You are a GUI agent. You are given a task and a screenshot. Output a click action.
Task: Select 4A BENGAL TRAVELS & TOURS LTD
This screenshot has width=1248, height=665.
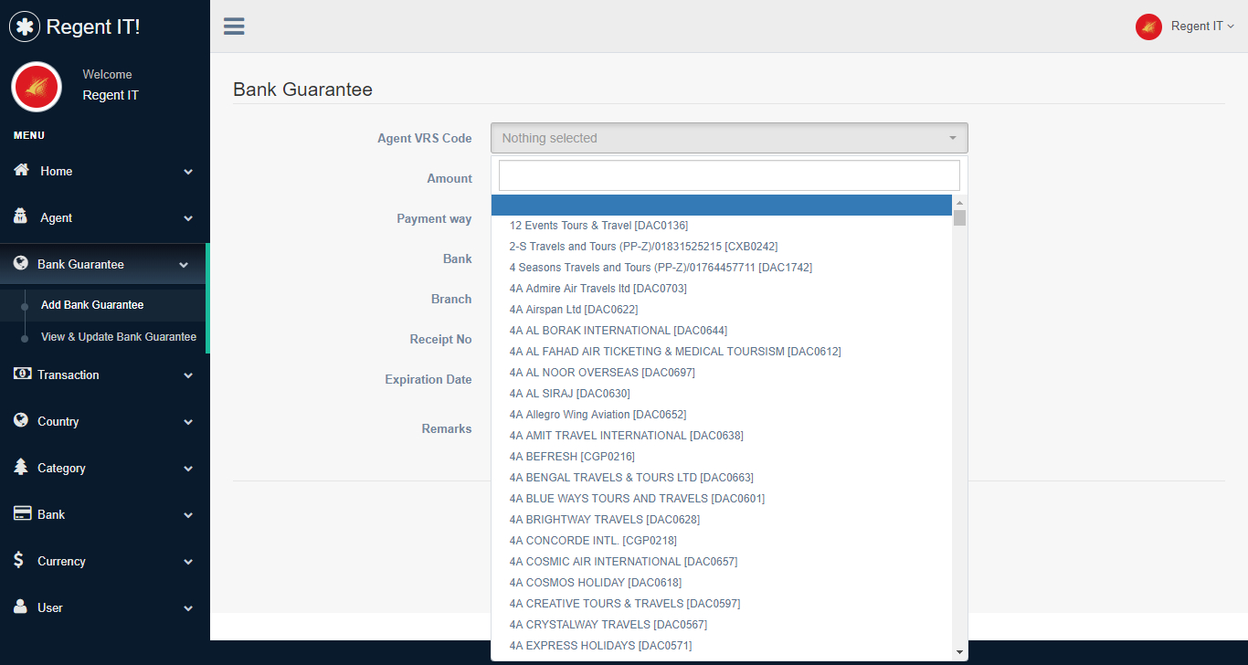click(x=722, y=478)
